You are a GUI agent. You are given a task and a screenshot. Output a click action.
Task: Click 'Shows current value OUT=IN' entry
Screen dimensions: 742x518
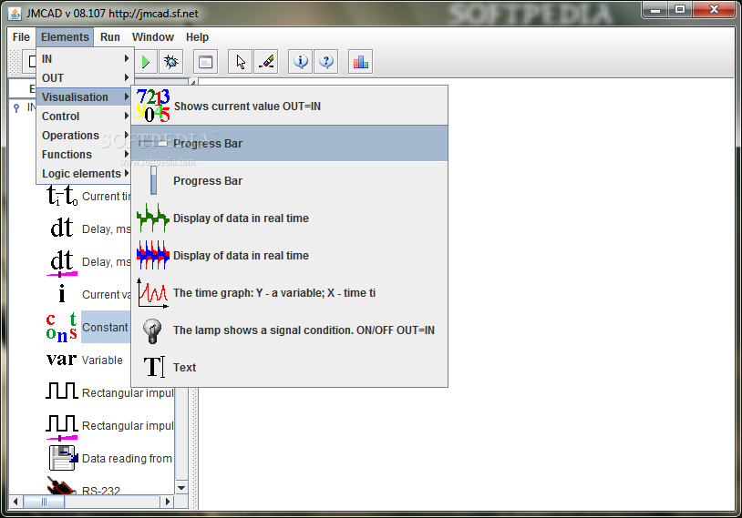coord(290,106)
